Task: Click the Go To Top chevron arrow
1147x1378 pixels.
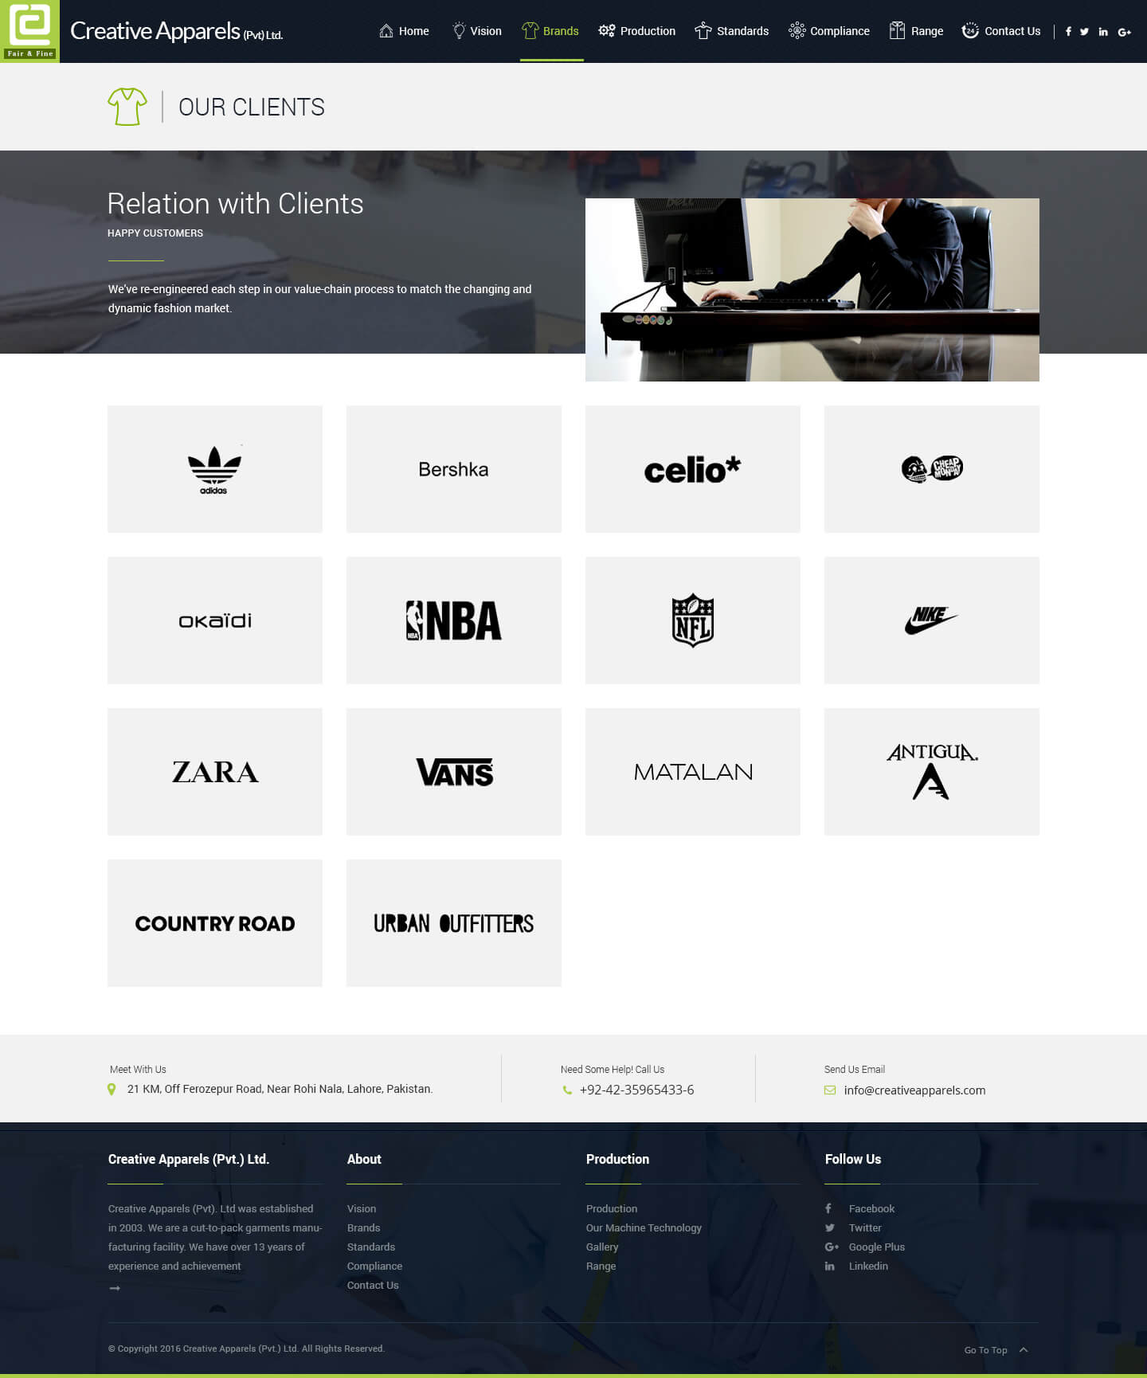Action: click(x=1024, y=1349)
